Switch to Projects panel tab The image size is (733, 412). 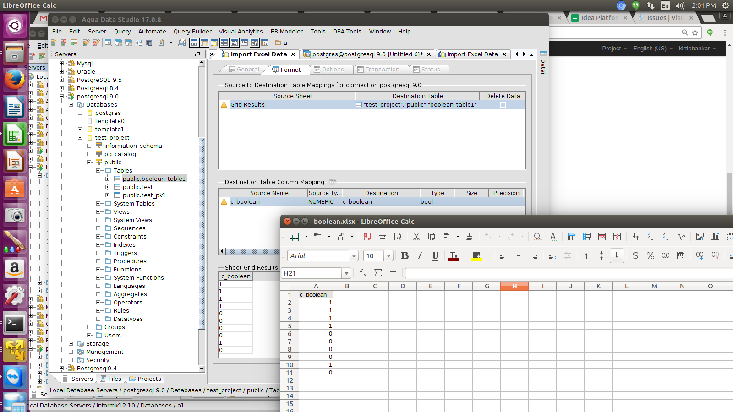coord(145,379)
